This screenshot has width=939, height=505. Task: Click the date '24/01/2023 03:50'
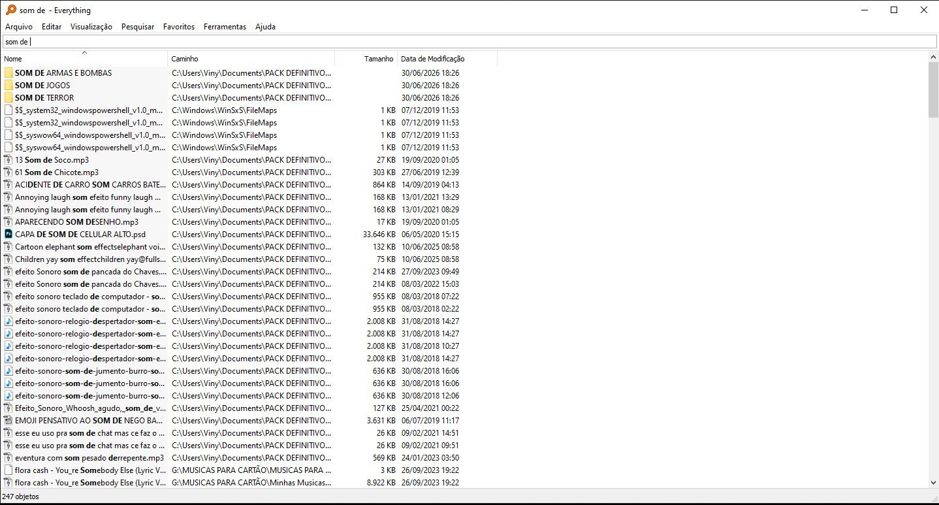430,458
